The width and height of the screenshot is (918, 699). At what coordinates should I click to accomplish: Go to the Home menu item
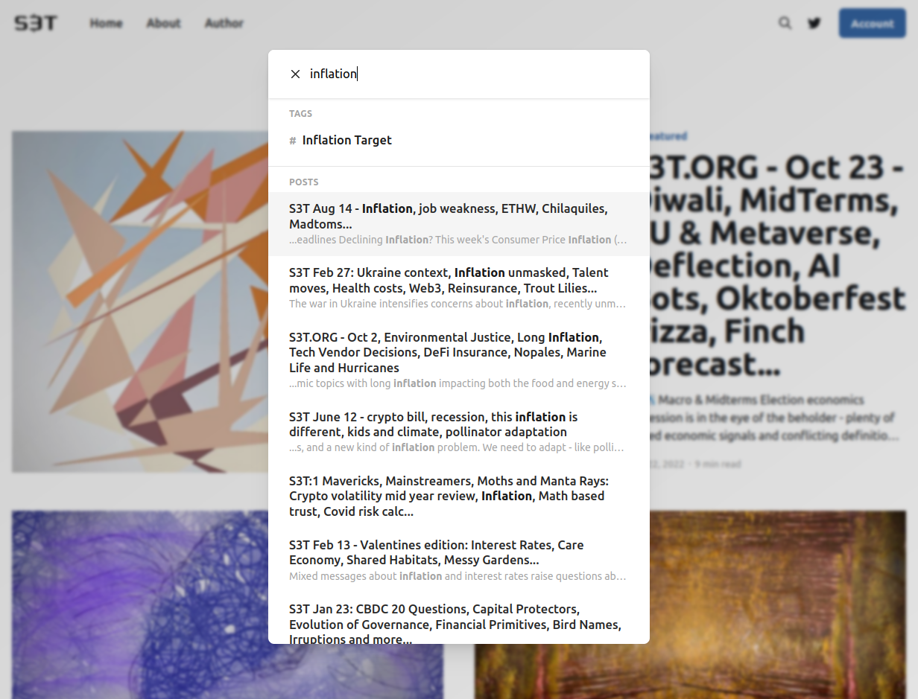tap(106, 23)
